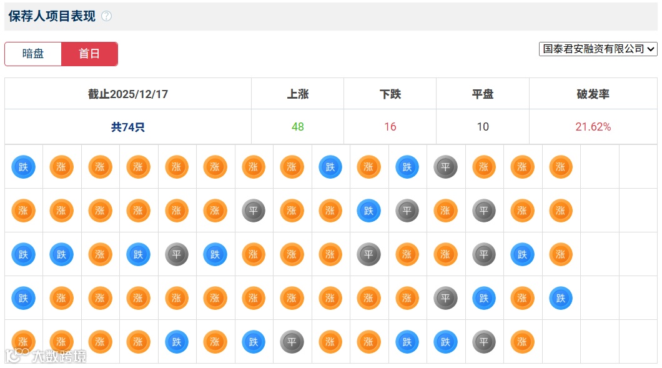Viewport: 662px width, 368px height.
Task: Click the 共74只 total count
Action: click(x=128, y=127)
